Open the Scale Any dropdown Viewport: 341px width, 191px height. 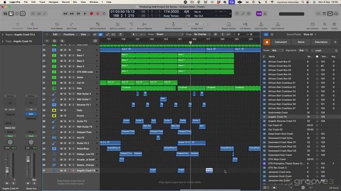pyautogui.click(x=277, y=50)
